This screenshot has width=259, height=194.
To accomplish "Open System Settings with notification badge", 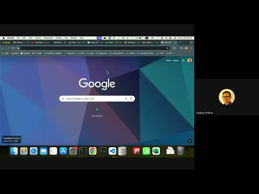I will pos(73,151).
